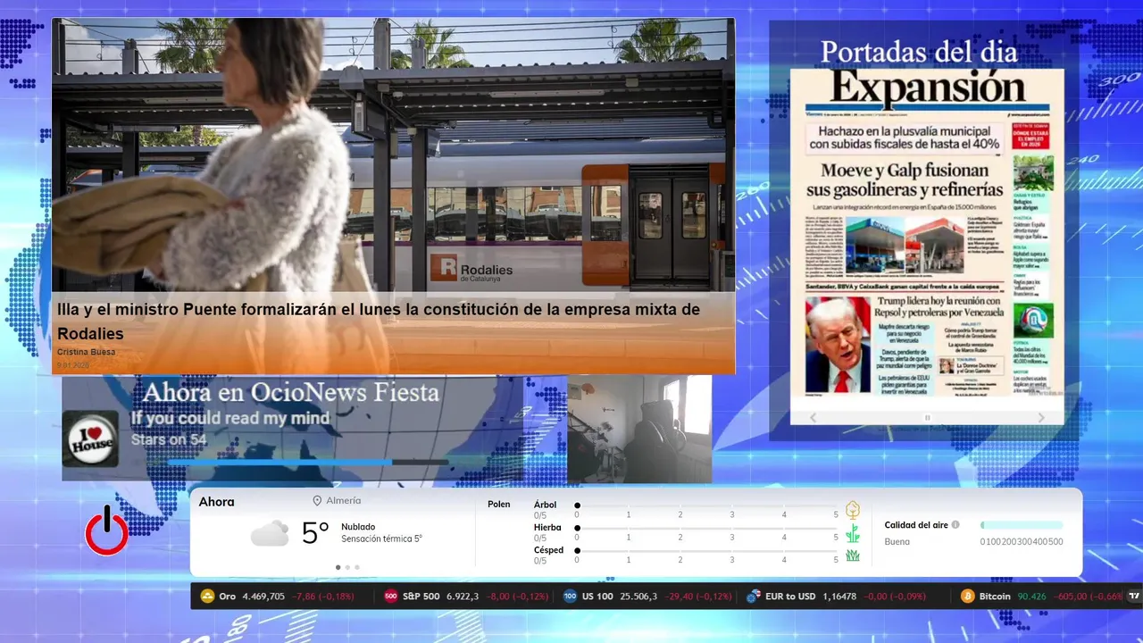Screen dimensions: 1143x643
Task: Click the orange Bitcoin icon
Action: pos(967,596)
